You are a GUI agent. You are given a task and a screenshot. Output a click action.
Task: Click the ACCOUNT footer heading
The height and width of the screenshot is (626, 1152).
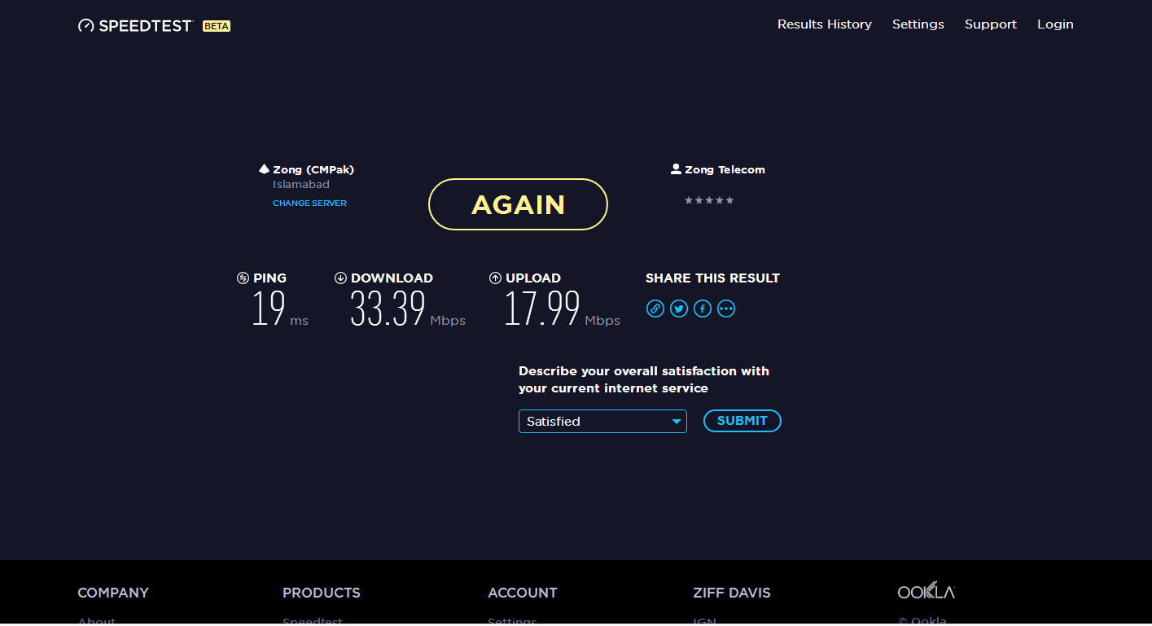523,593
